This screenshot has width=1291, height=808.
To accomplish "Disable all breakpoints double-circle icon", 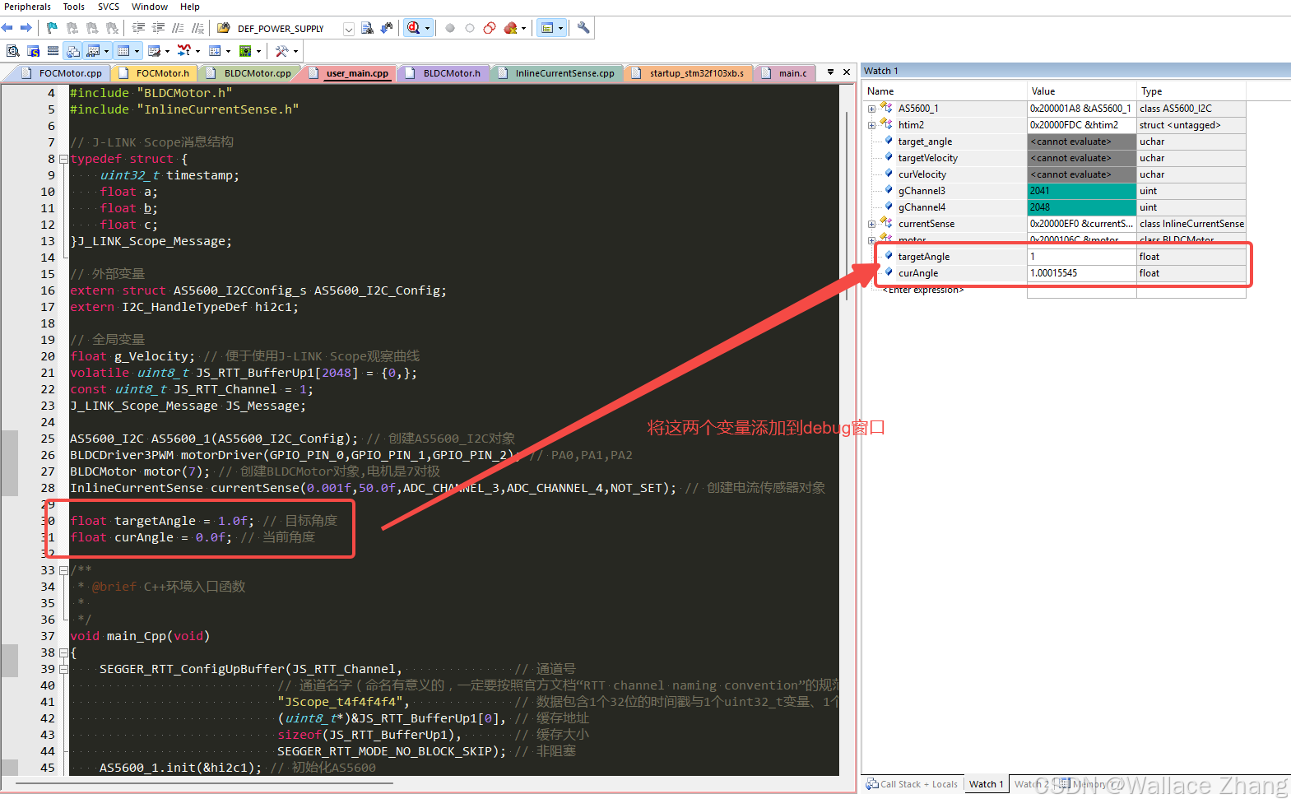I will 490,28.
